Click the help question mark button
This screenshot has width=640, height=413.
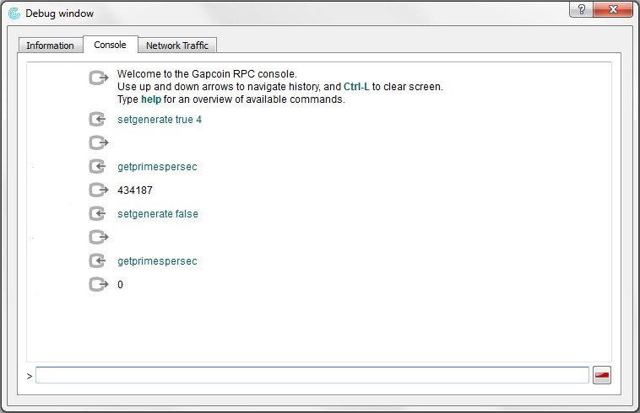click(x=582, y=9)
